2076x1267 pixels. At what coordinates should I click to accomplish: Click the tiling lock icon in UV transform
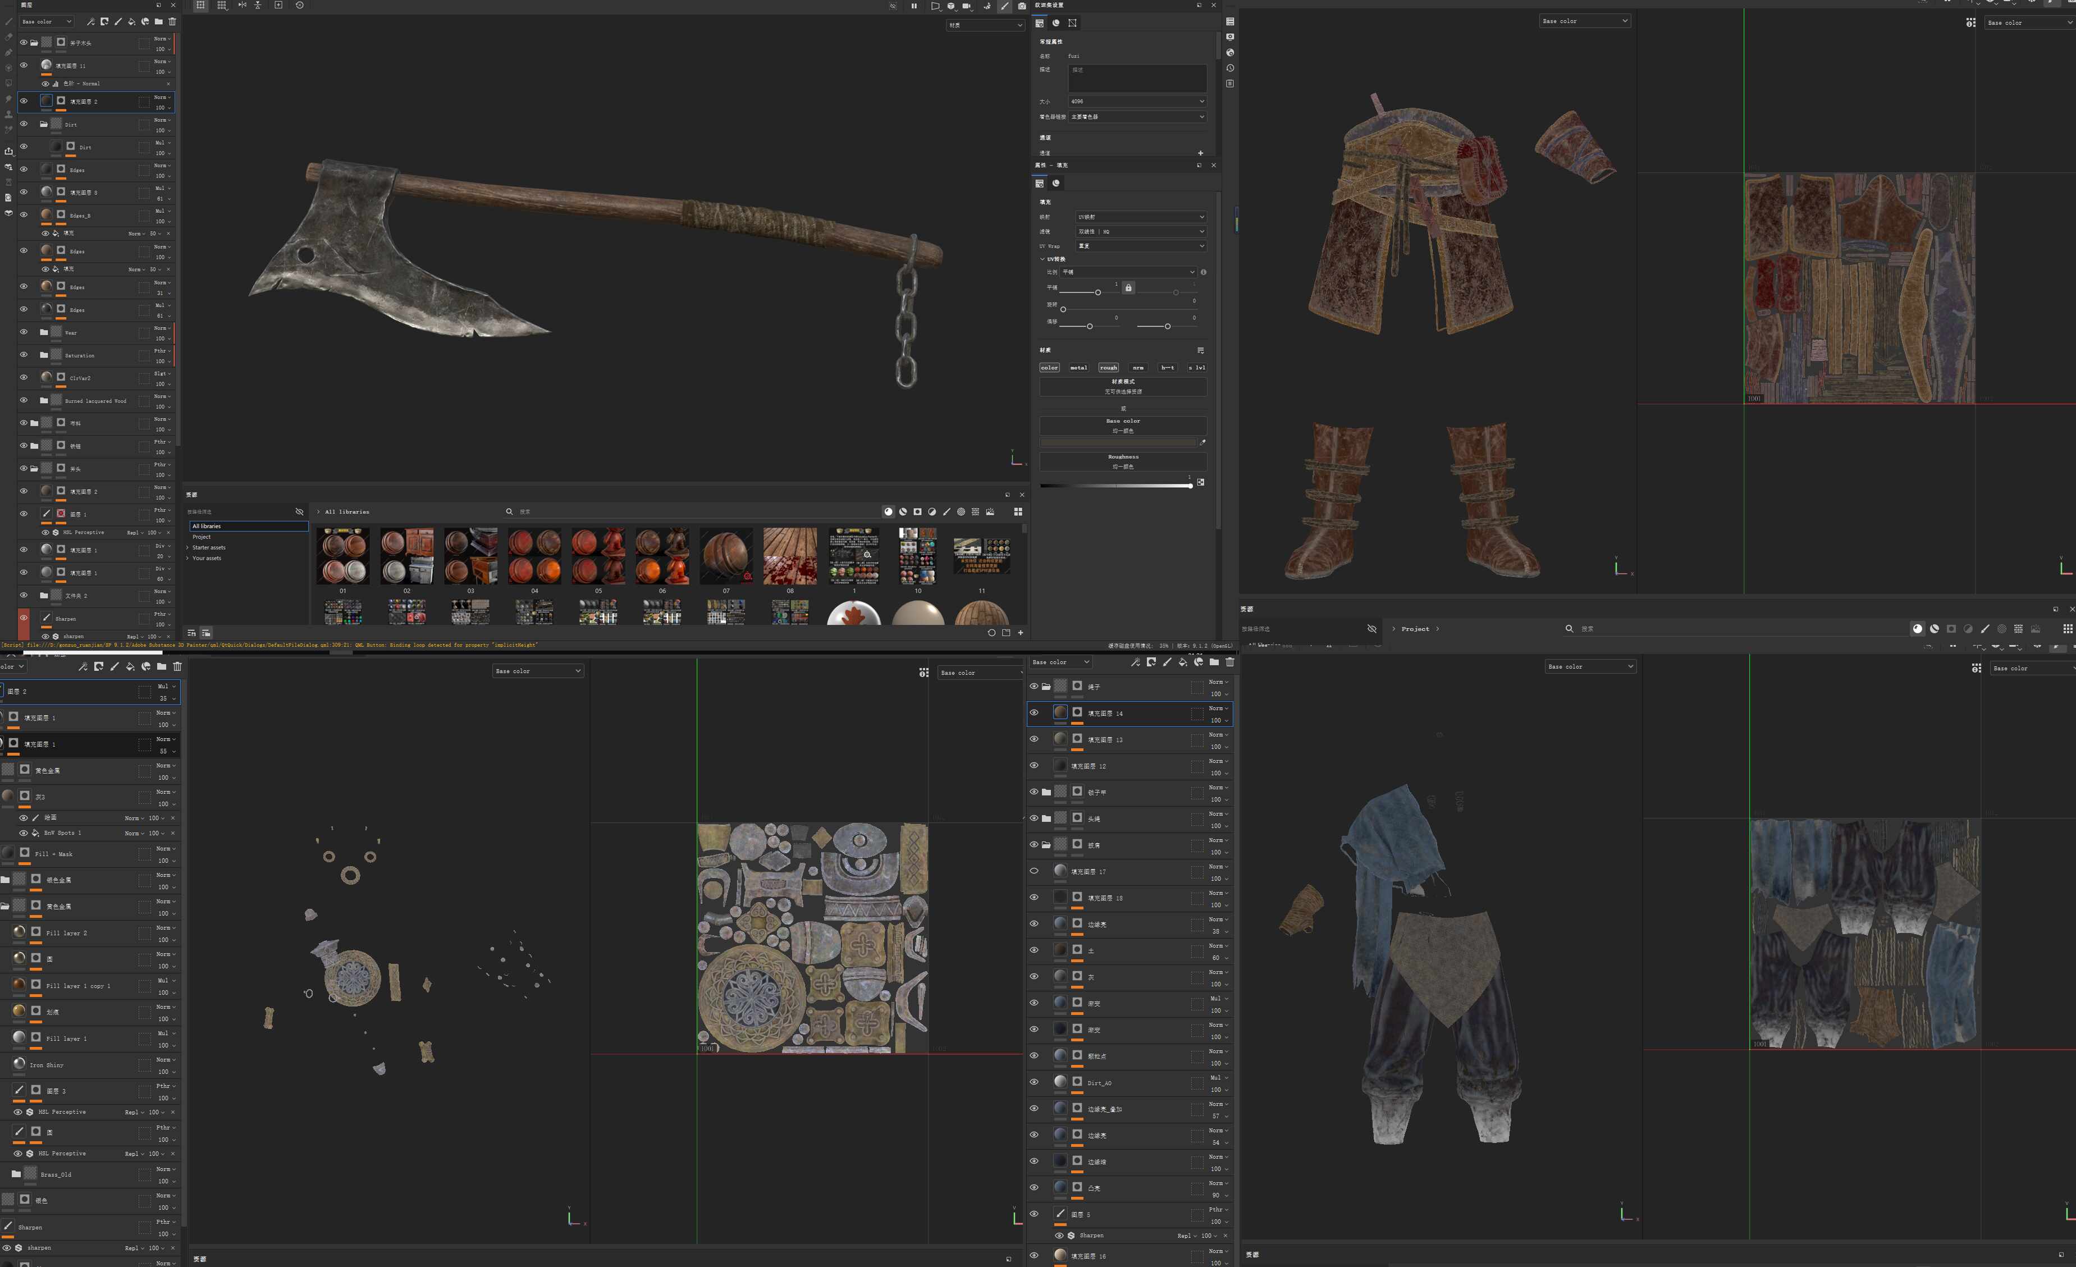tap(1128, 287)
